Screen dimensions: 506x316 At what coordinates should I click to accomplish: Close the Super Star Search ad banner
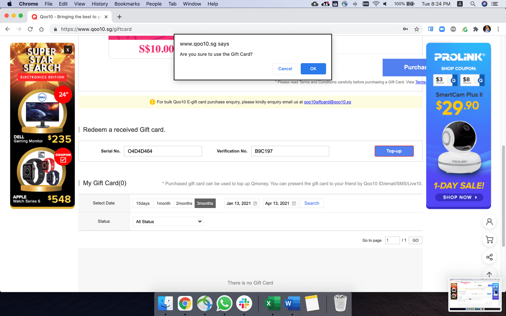tap(68, 50)
